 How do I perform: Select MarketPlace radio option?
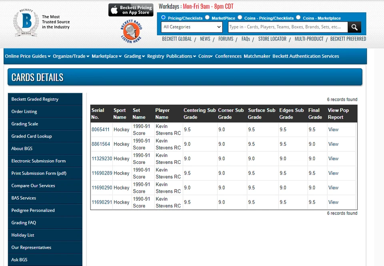point(207,17)
